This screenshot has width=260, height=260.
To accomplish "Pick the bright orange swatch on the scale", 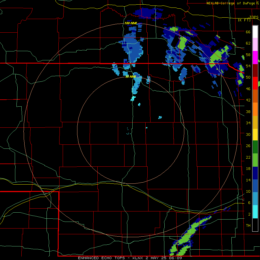I will [x=255, y=109].
